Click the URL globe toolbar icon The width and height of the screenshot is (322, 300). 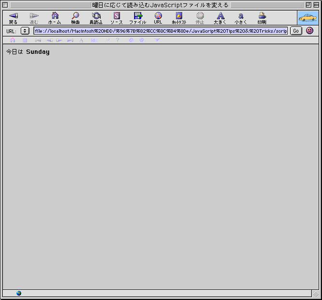[x=158, y=18]
